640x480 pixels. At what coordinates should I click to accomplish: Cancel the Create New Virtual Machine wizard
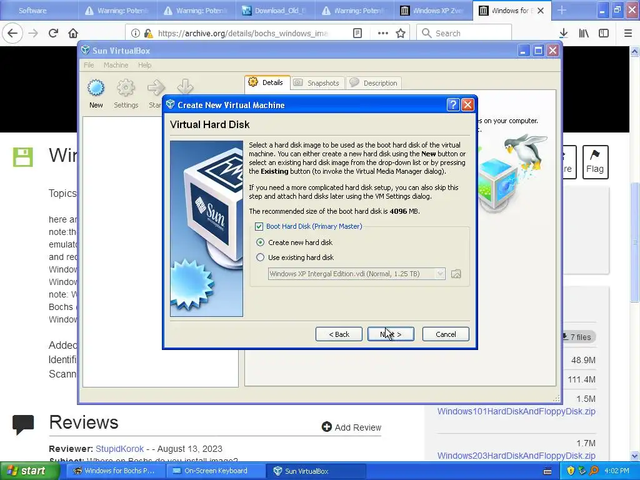(446, 334)
